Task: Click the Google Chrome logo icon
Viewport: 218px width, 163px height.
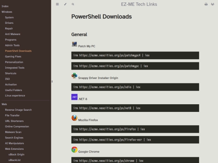Action: point(74,150)
